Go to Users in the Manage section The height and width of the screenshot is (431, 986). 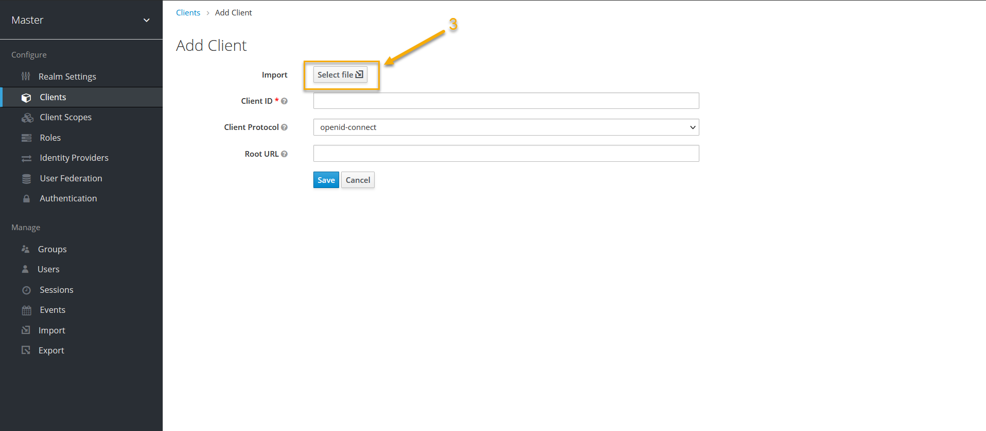[x=48, y=269]
